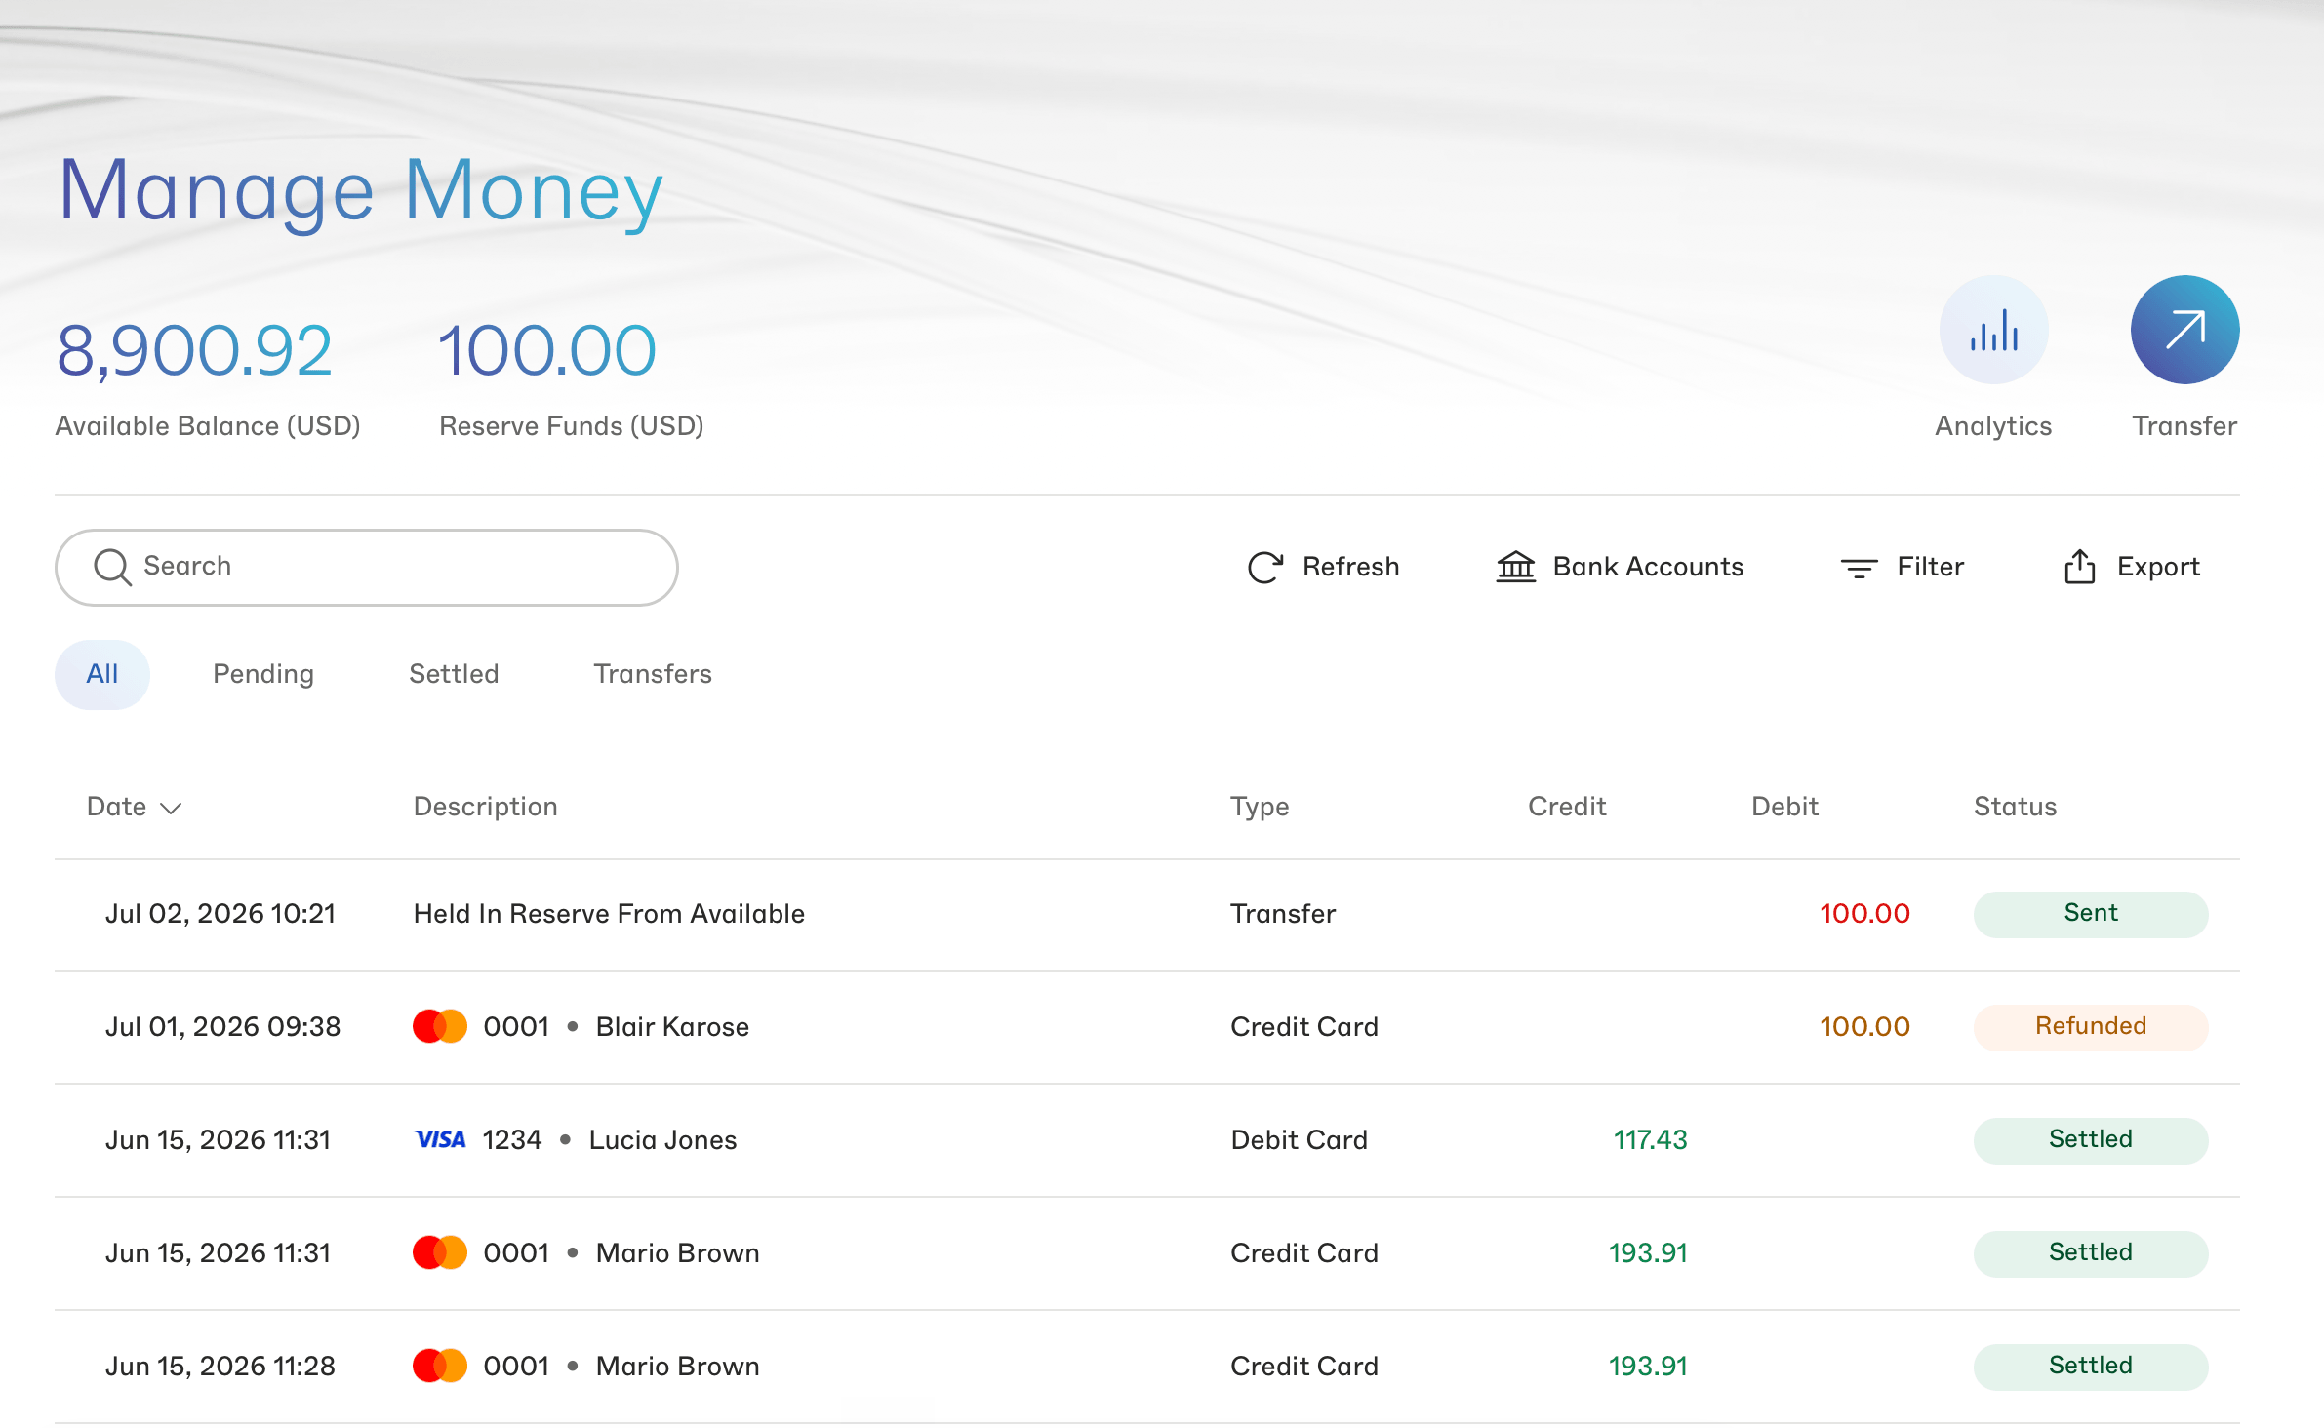This screenshot has width=2324, height=1428.
Task: Click the Export share icon
Action: pyautogui.click(x=2079, y=567)
